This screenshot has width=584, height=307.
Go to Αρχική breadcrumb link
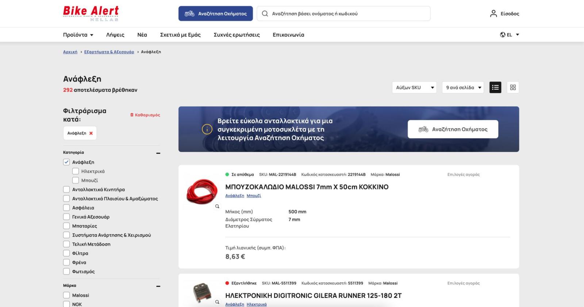(x=70, y=52)
